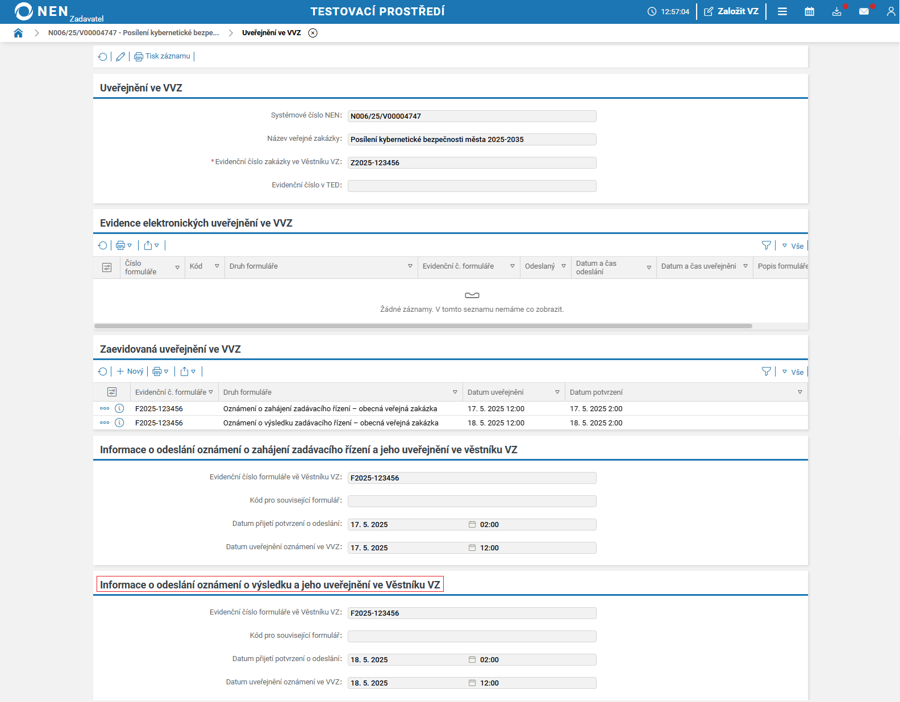Viewport: 900px width, 702px height.
Task: Click the 17. 5. 2025 12:00 uveřejnění cell
Action: click(496, 409)
